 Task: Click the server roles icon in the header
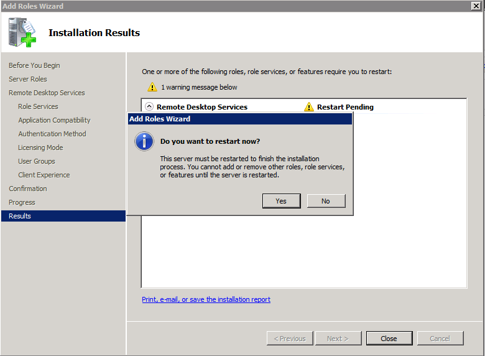[x=22, y=32]
